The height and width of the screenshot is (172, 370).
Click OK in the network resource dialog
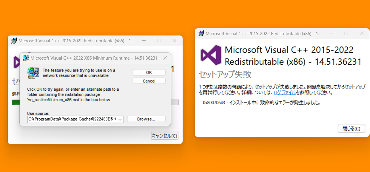coord(149,72)
